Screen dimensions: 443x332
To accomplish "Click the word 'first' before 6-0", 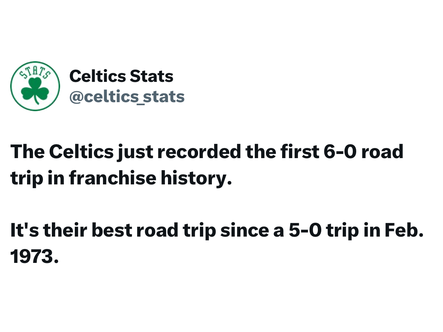I will click(299, 152).
